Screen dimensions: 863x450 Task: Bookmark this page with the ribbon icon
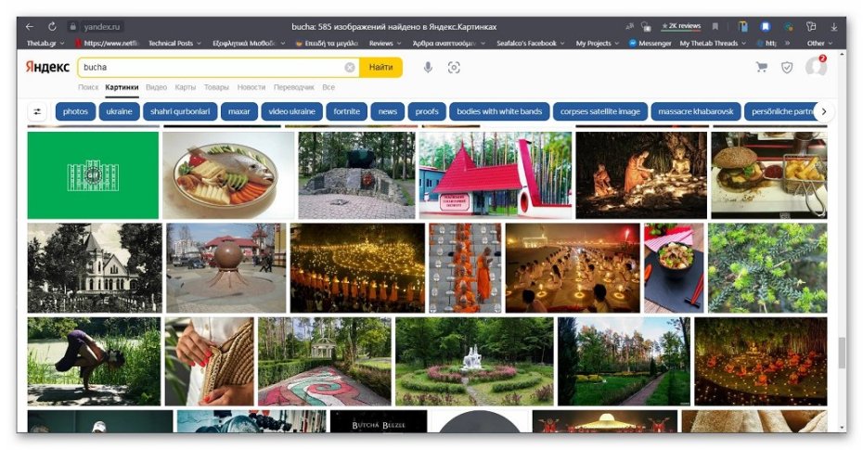pos(715,26)
